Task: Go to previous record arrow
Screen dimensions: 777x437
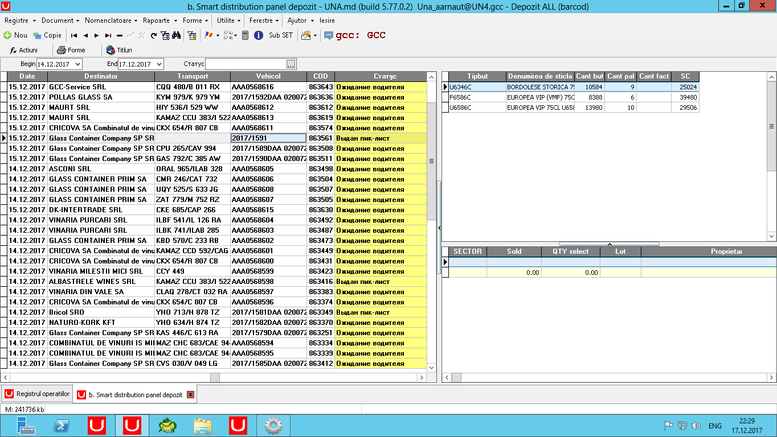Action: pyautogui.click(x=85, y=35)
